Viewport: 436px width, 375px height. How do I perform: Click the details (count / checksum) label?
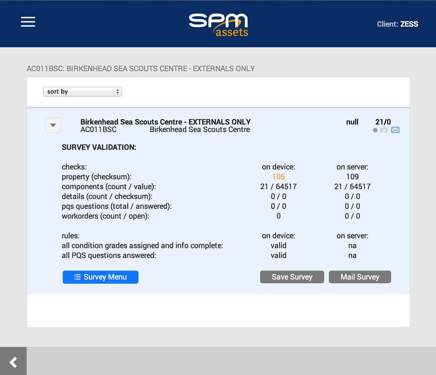(x=107, y=197)
